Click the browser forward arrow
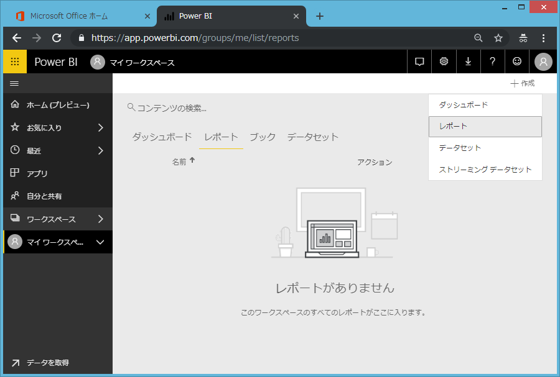Image resolution: width=560 pixels, height=377 pixels. pyautogui.click(x=37, y=38)
